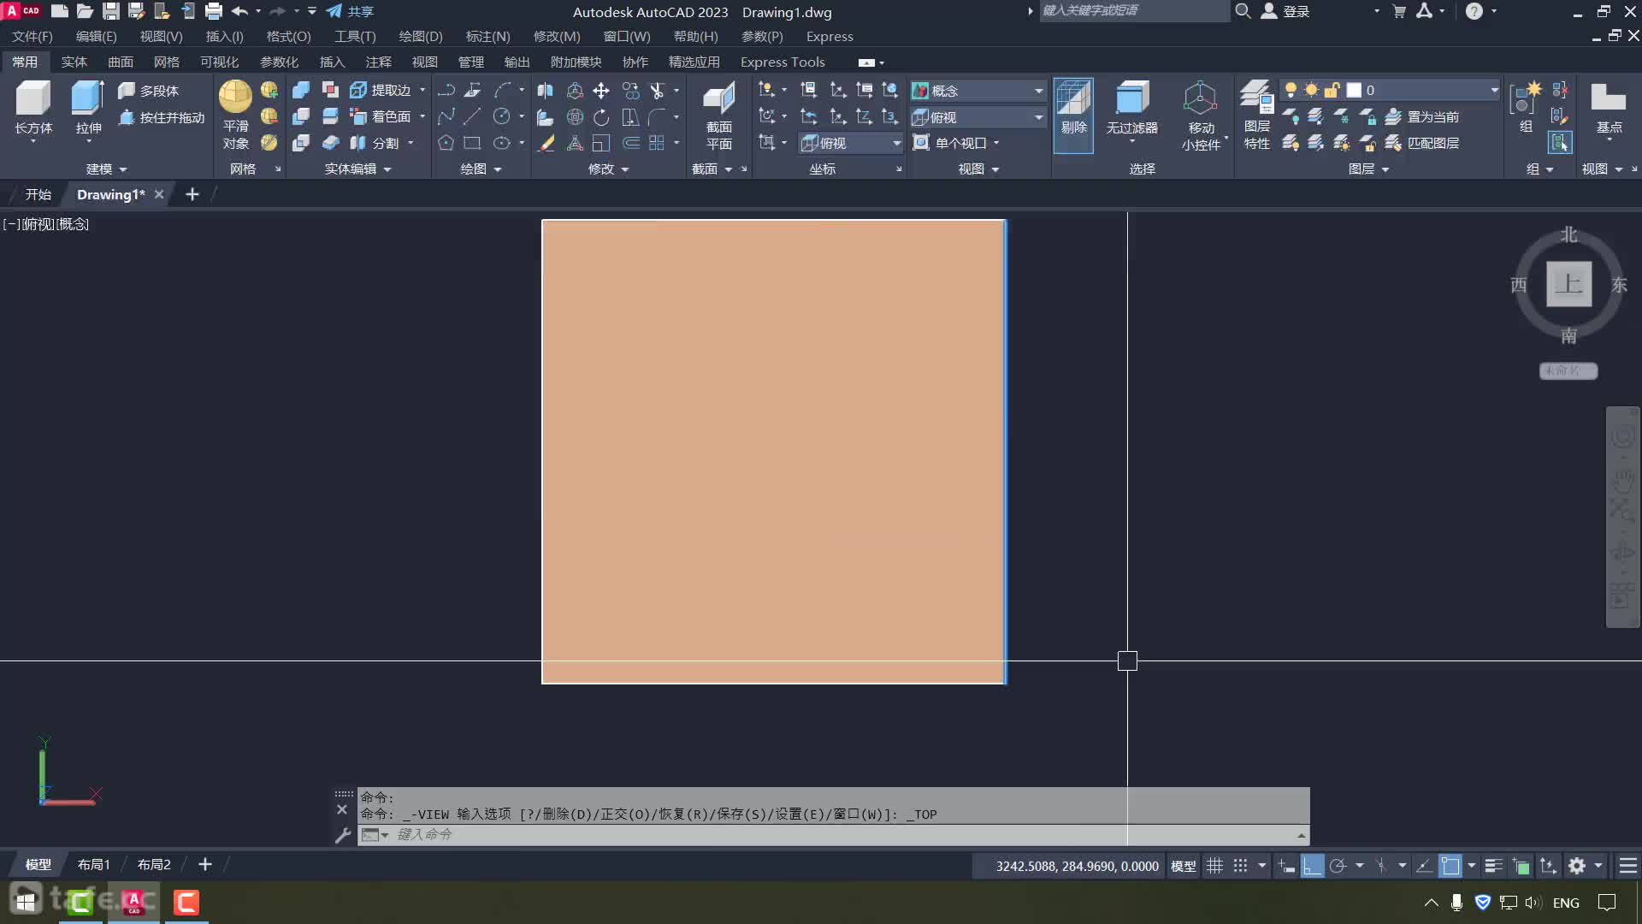Viewport: 1642px width, 924px height.
Task: Open the Express Tools ribbon tab
Action: pos(783,62)
